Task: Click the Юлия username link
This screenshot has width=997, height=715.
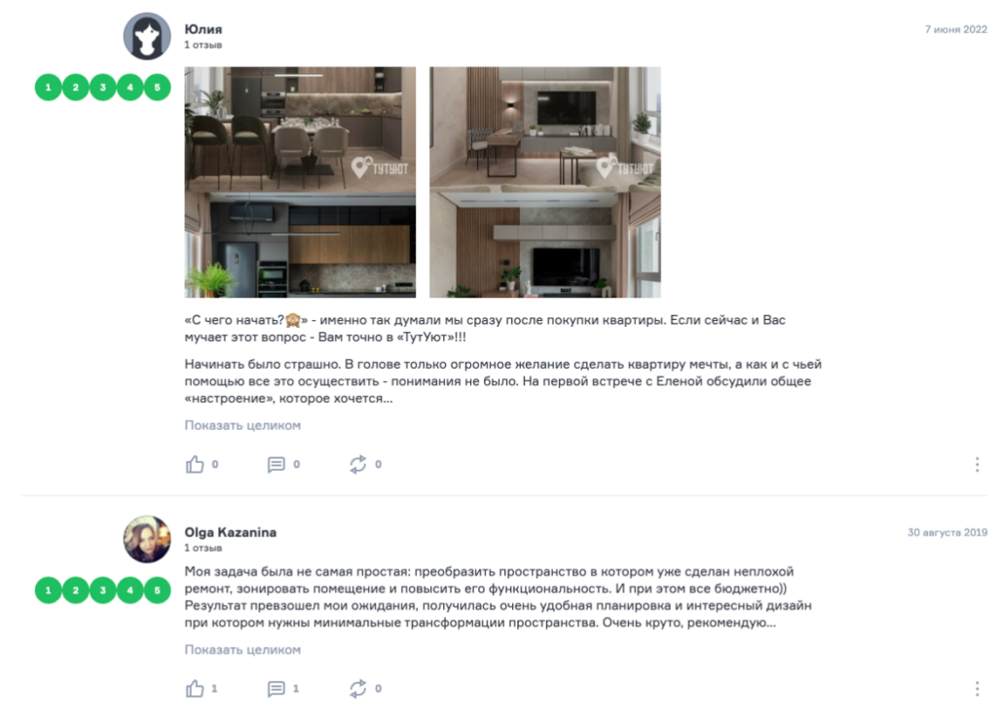Action: point(203,29)
